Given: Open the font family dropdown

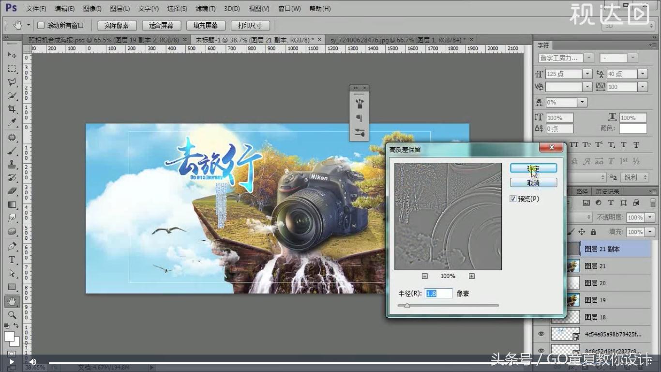Looking at the screenshot, I should click(588, 57).
